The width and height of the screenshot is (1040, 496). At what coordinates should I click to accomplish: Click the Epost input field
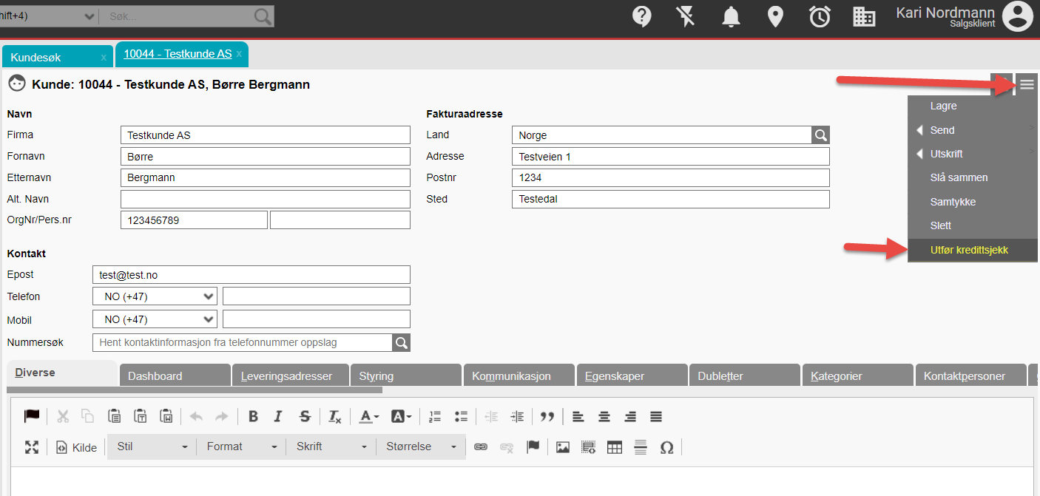(x=251, y=274)
